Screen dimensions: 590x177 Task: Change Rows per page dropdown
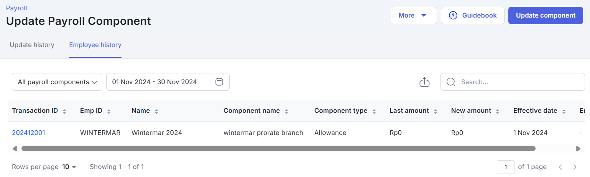coord(69,167)
